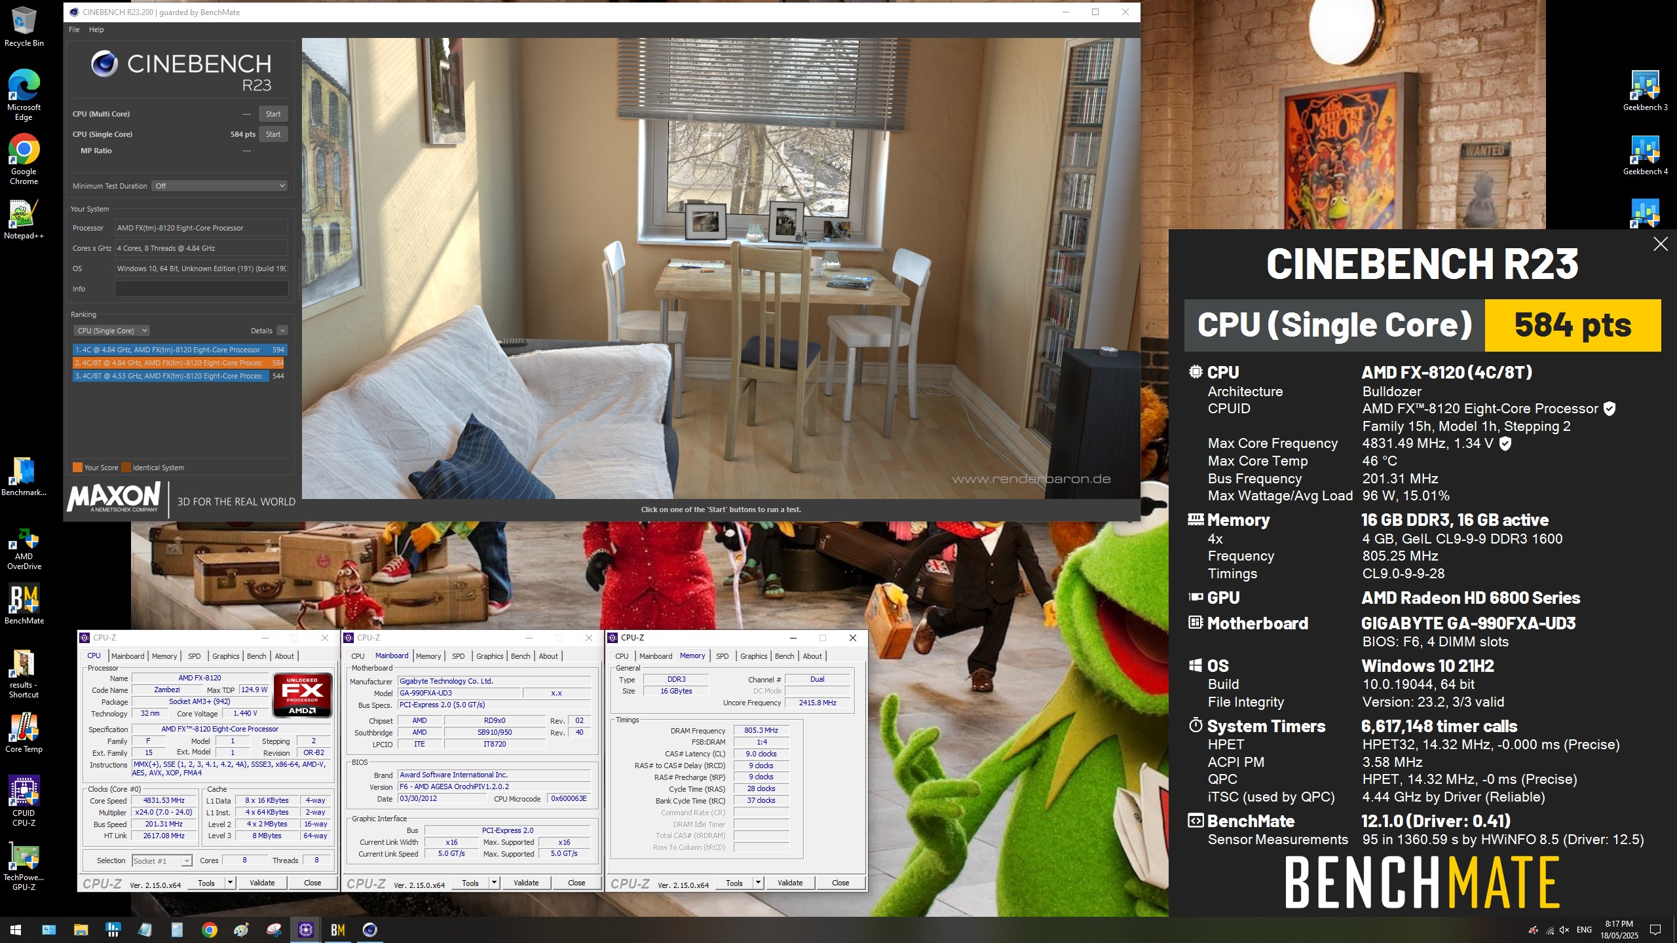This screenshot has width=1677, height=943.
Task: Click Validate in the left CPU-Z window
Action: tap(262, 883)
